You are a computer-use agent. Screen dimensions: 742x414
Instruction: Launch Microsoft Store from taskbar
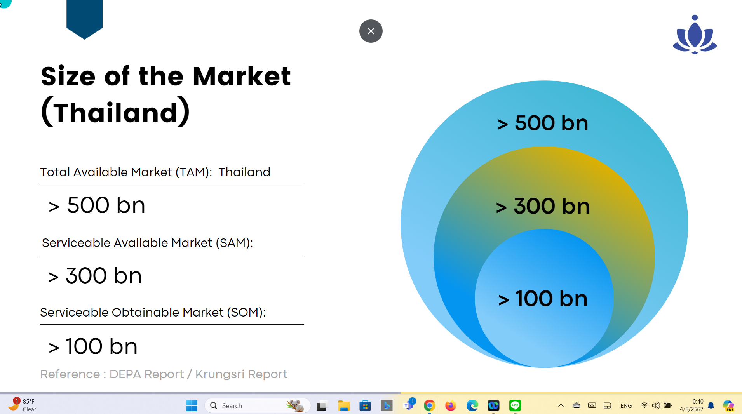coord(365,405)
